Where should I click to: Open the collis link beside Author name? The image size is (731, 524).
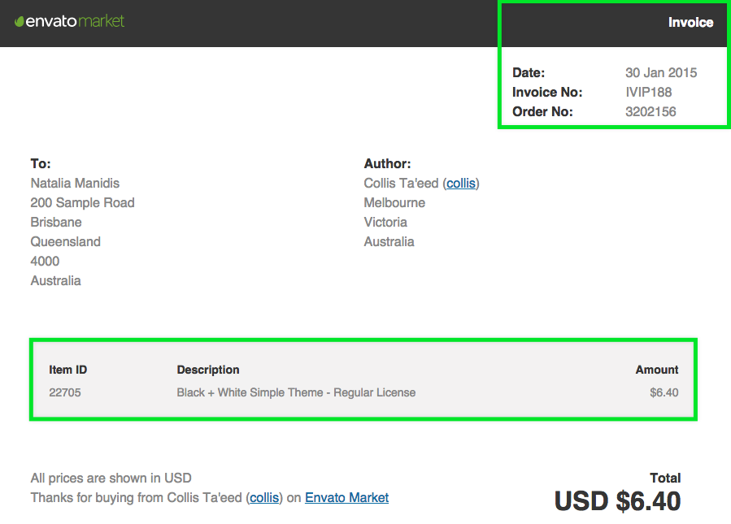461,184
